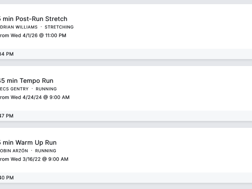252x189 pixels.
Task: Click gray footer bar right of 34 PM
Action: point(139,54)
